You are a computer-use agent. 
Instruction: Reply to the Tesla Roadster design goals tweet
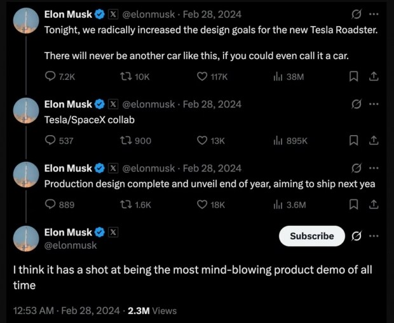pyautogui.click(x=51, y=77)
